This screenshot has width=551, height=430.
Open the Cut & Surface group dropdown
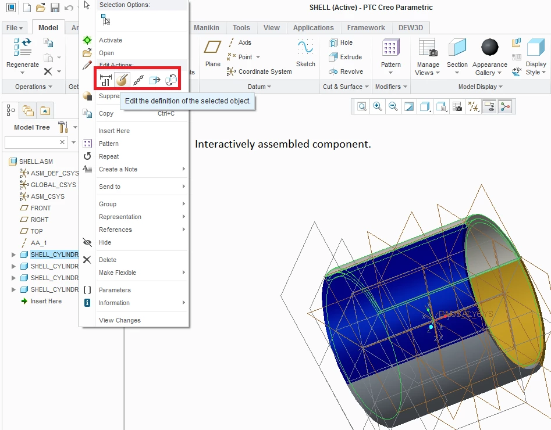coord(346,87)
